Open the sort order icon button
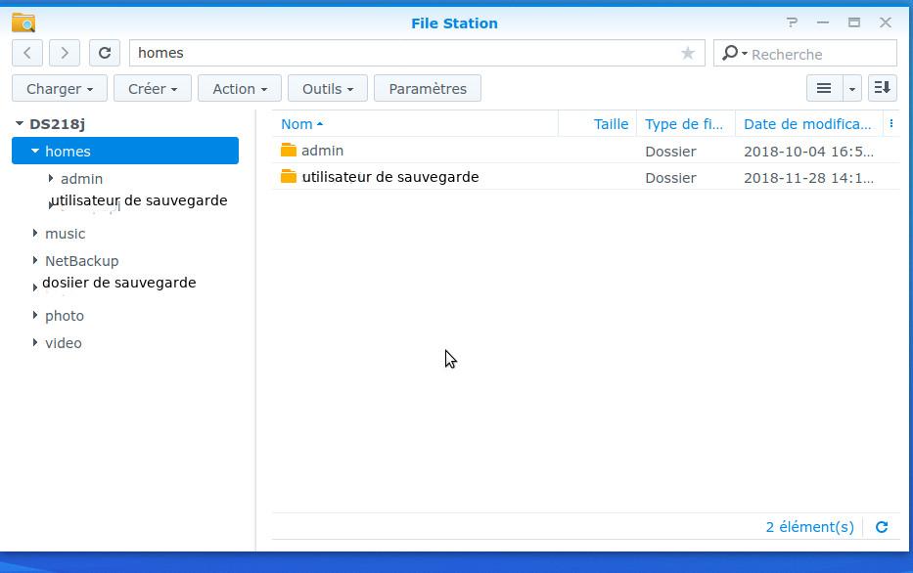 point(882,88)
